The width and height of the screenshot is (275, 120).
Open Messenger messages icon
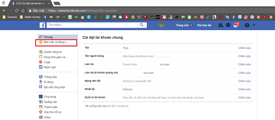coord(228,25)
